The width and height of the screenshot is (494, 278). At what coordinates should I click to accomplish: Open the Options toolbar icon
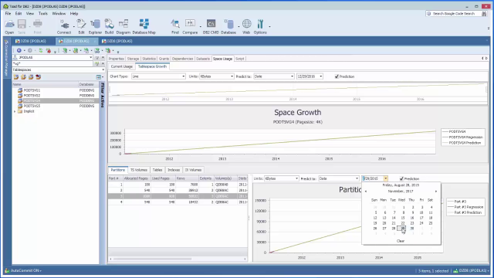(x=260, y=27)
